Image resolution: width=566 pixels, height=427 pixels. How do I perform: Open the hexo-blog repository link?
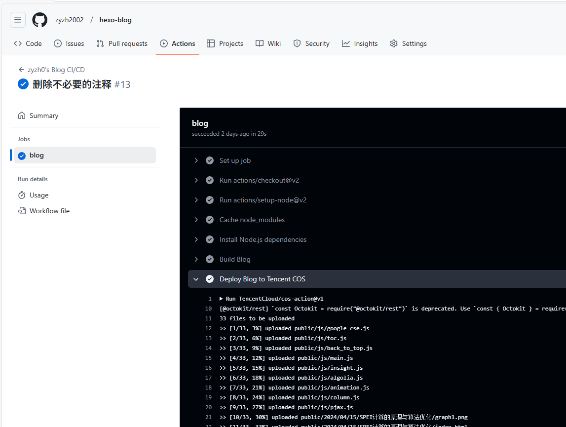115,20
